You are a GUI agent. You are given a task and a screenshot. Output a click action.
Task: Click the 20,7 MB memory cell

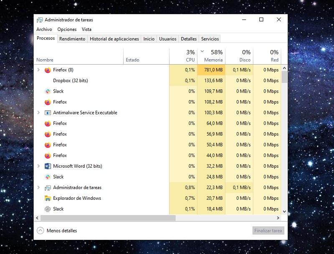211,198
